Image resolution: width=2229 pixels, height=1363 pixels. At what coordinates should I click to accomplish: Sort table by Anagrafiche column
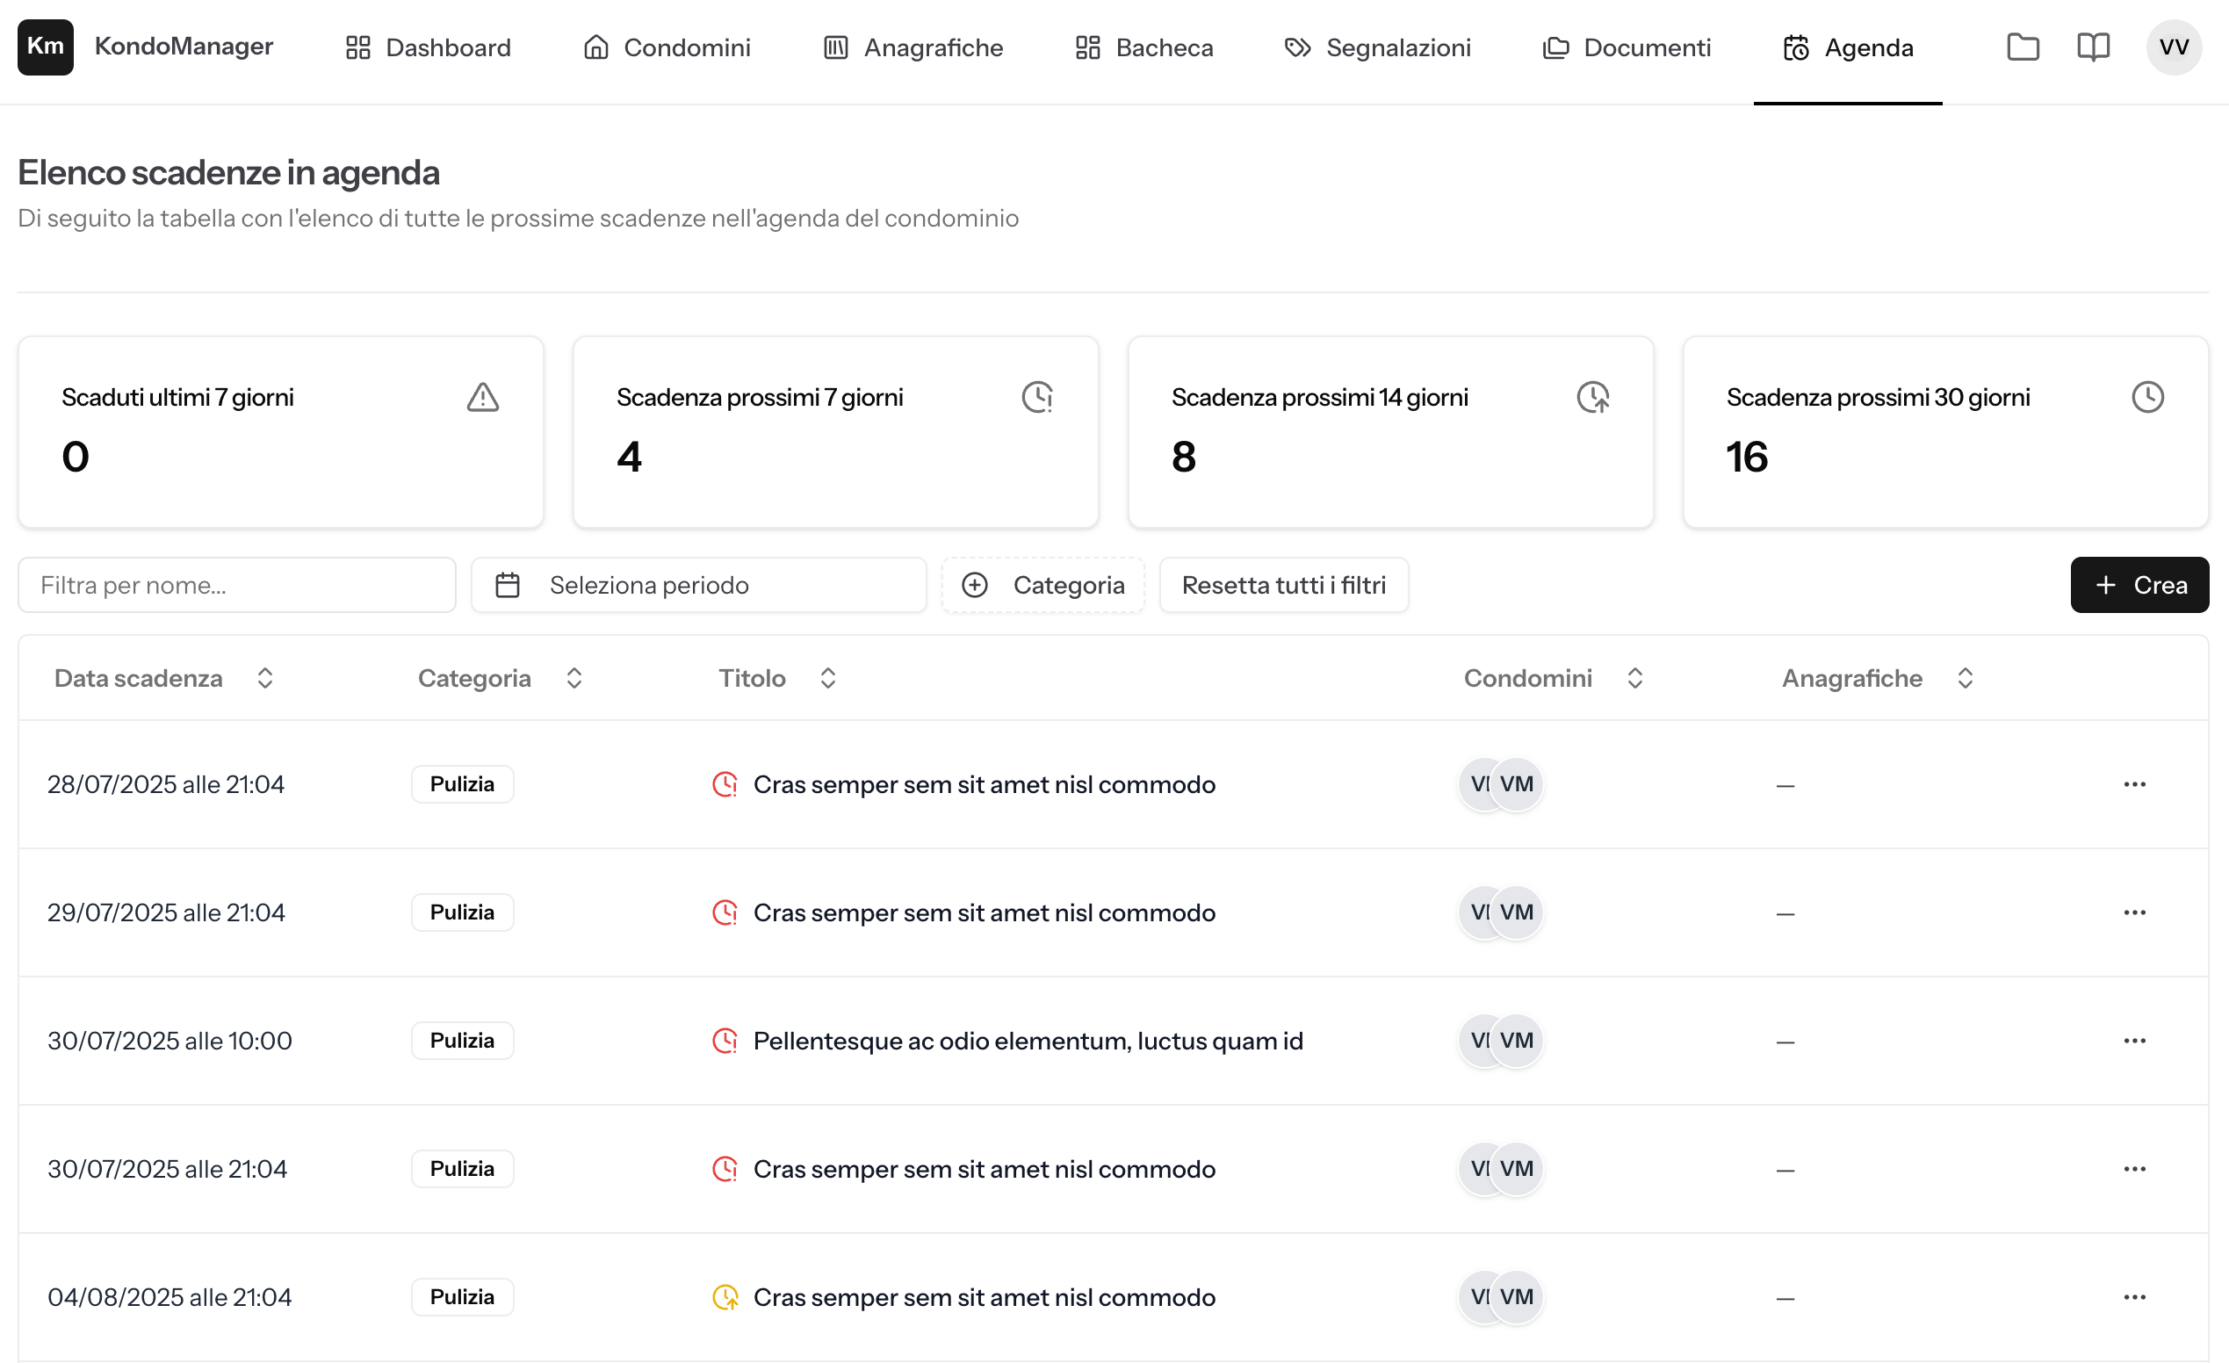pos(1877,678)
